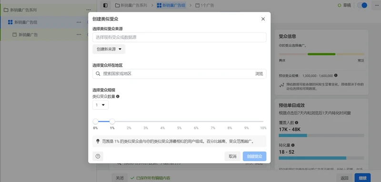Click the 1% slider handle
The image size is (381, 182).
pos(112,121)
